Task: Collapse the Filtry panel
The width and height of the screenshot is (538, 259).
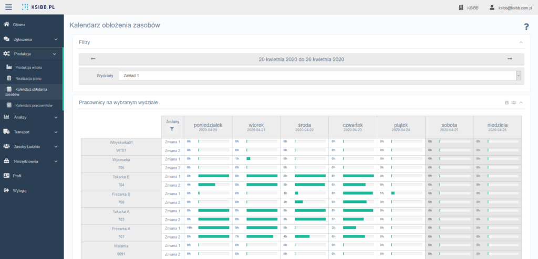Action: coord(521,42)
